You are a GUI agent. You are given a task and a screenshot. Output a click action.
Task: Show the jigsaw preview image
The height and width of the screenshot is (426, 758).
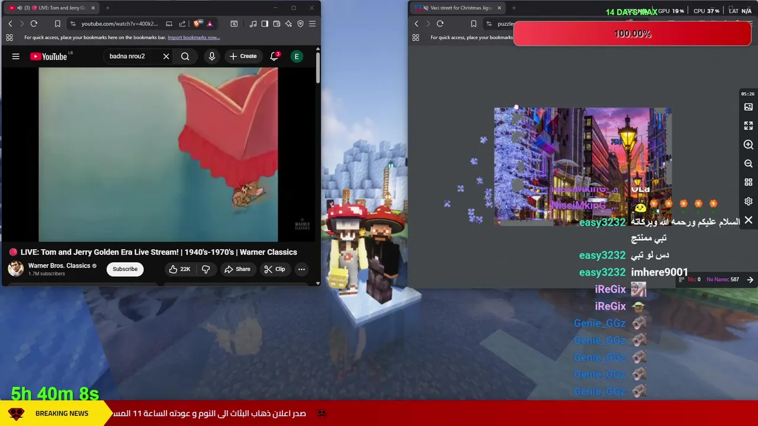click(x=749, y=107)
